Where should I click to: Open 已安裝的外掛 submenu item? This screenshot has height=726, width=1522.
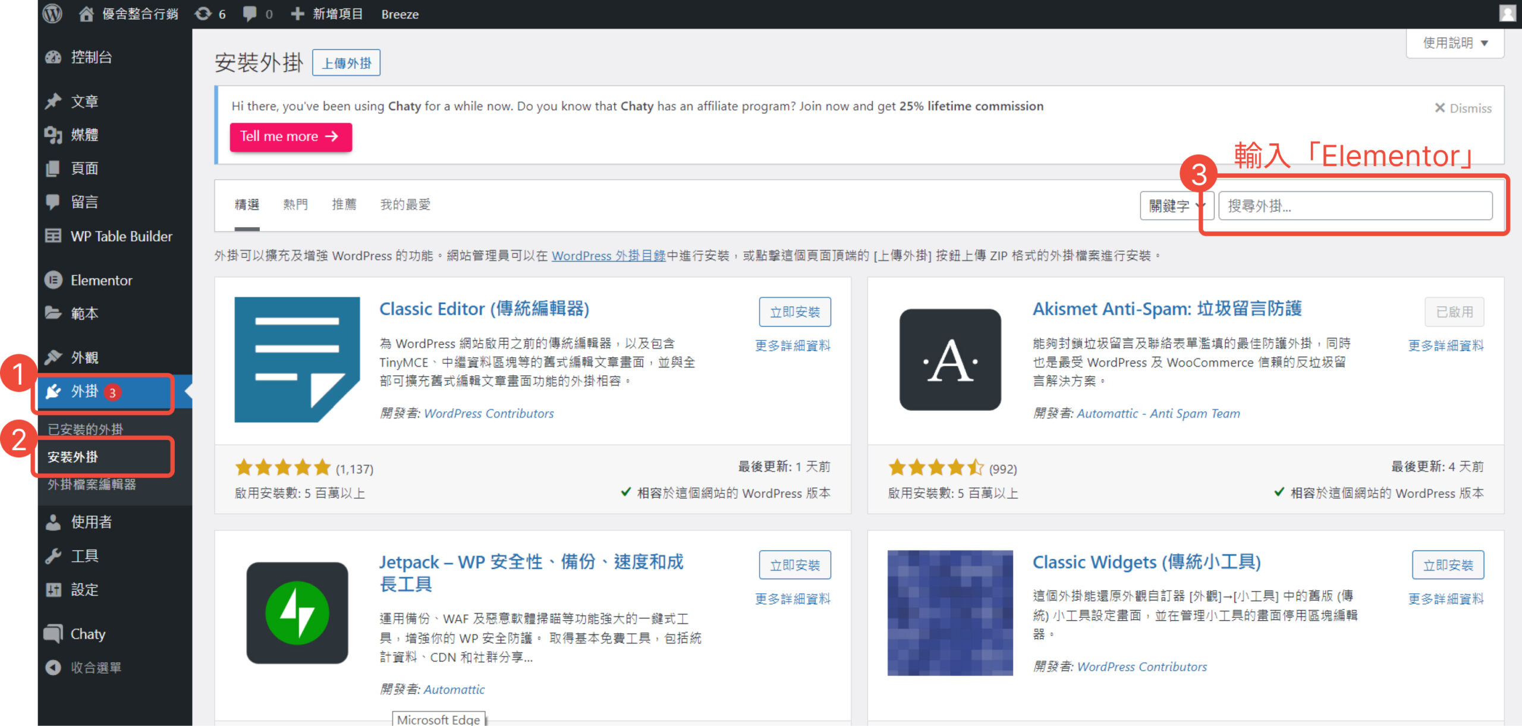pos(85,429)
